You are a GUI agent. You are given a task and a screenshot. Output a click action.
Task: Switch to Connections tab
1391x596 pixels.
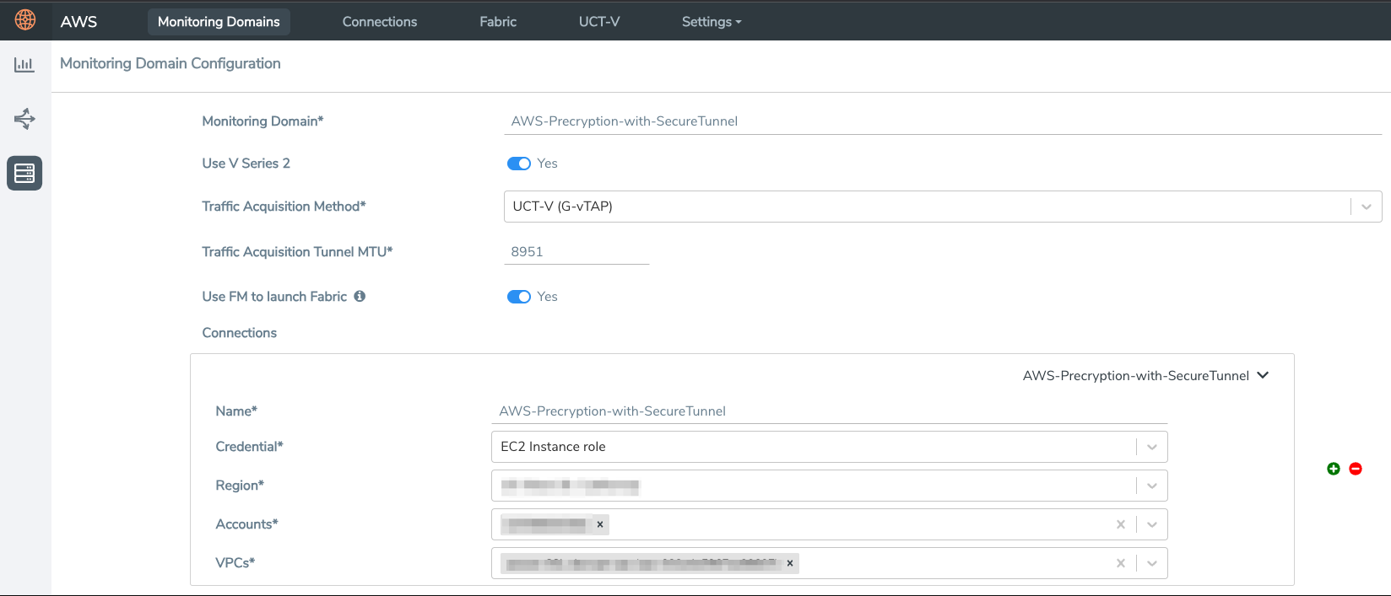click(380, 22)
